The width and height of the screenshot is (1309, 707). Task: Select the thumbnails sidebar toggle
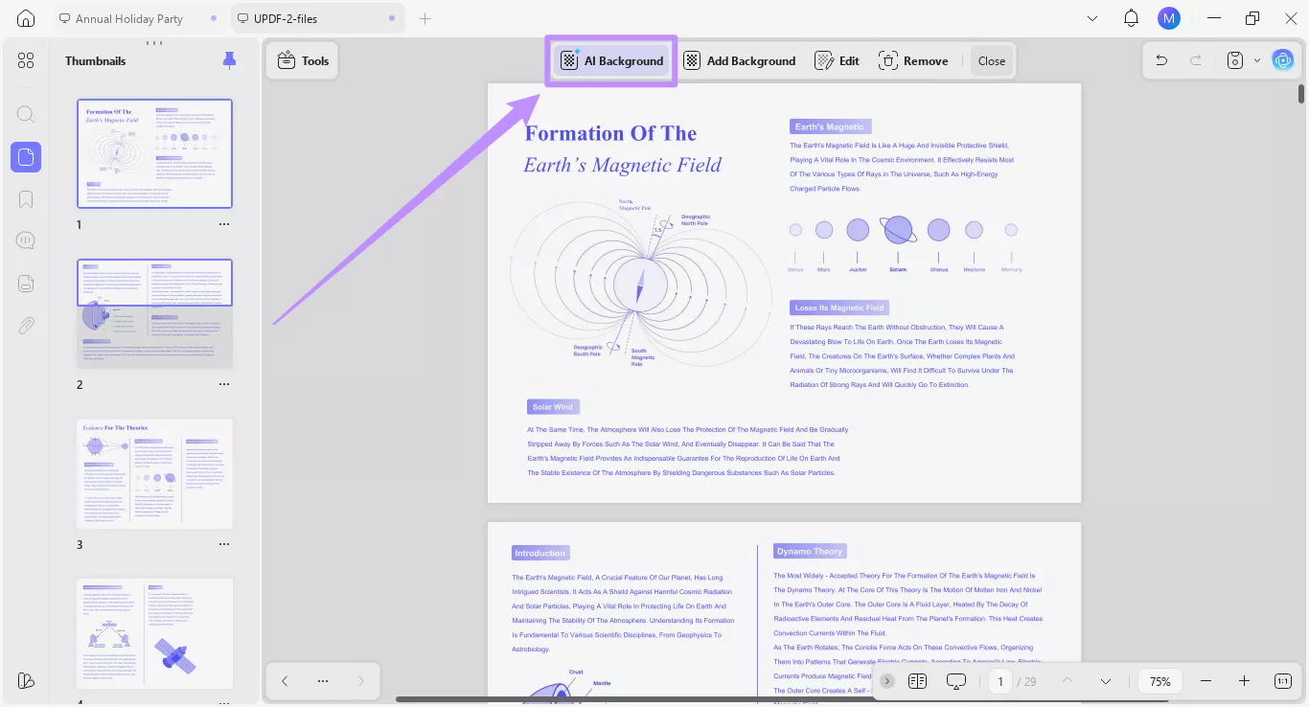pyautogui.click(x=26, y=157)
